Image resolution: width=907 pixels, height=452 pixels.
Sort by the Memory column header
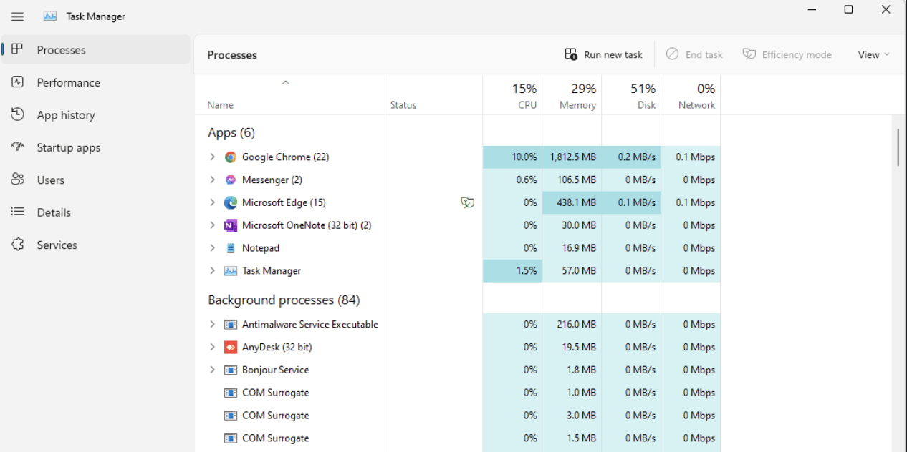tap(572, 96)
